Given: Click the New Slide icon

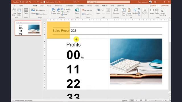Looking at the screenshot, I should [14, 10].
